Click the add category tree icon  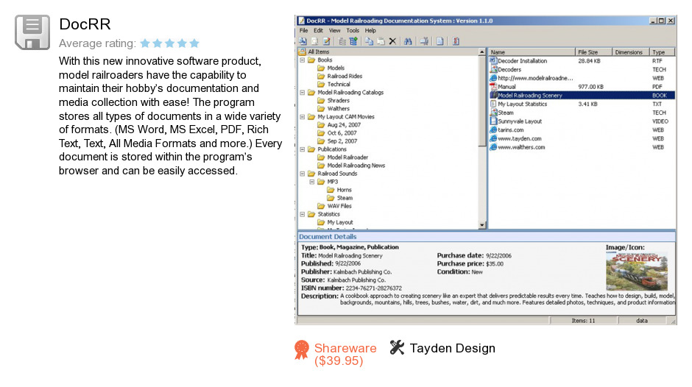(353, 41)
